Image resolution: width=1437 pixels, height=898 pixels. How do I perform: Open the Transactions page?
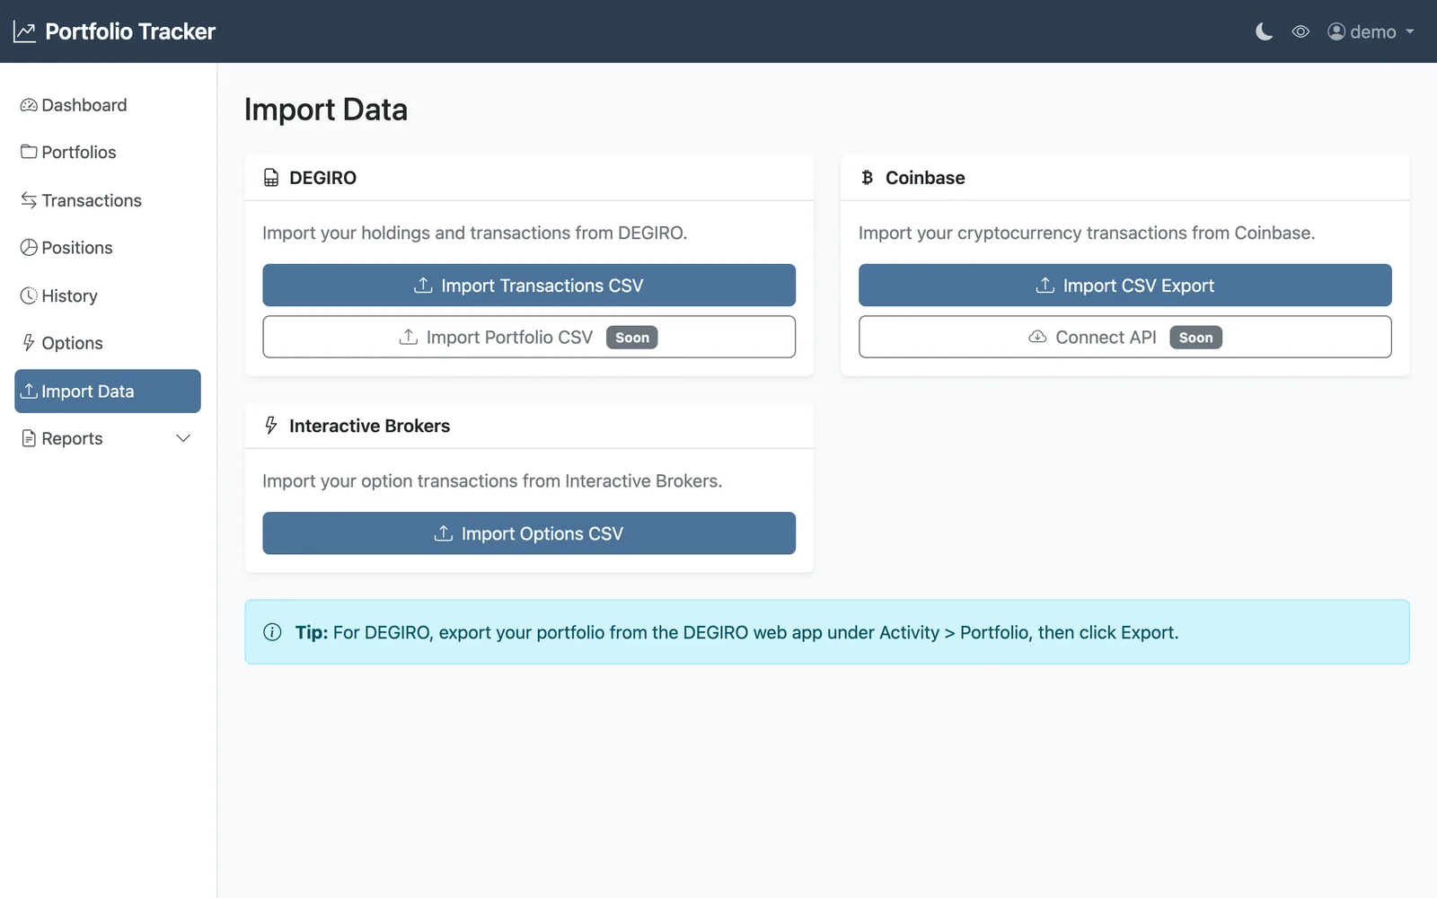point(108,200)
